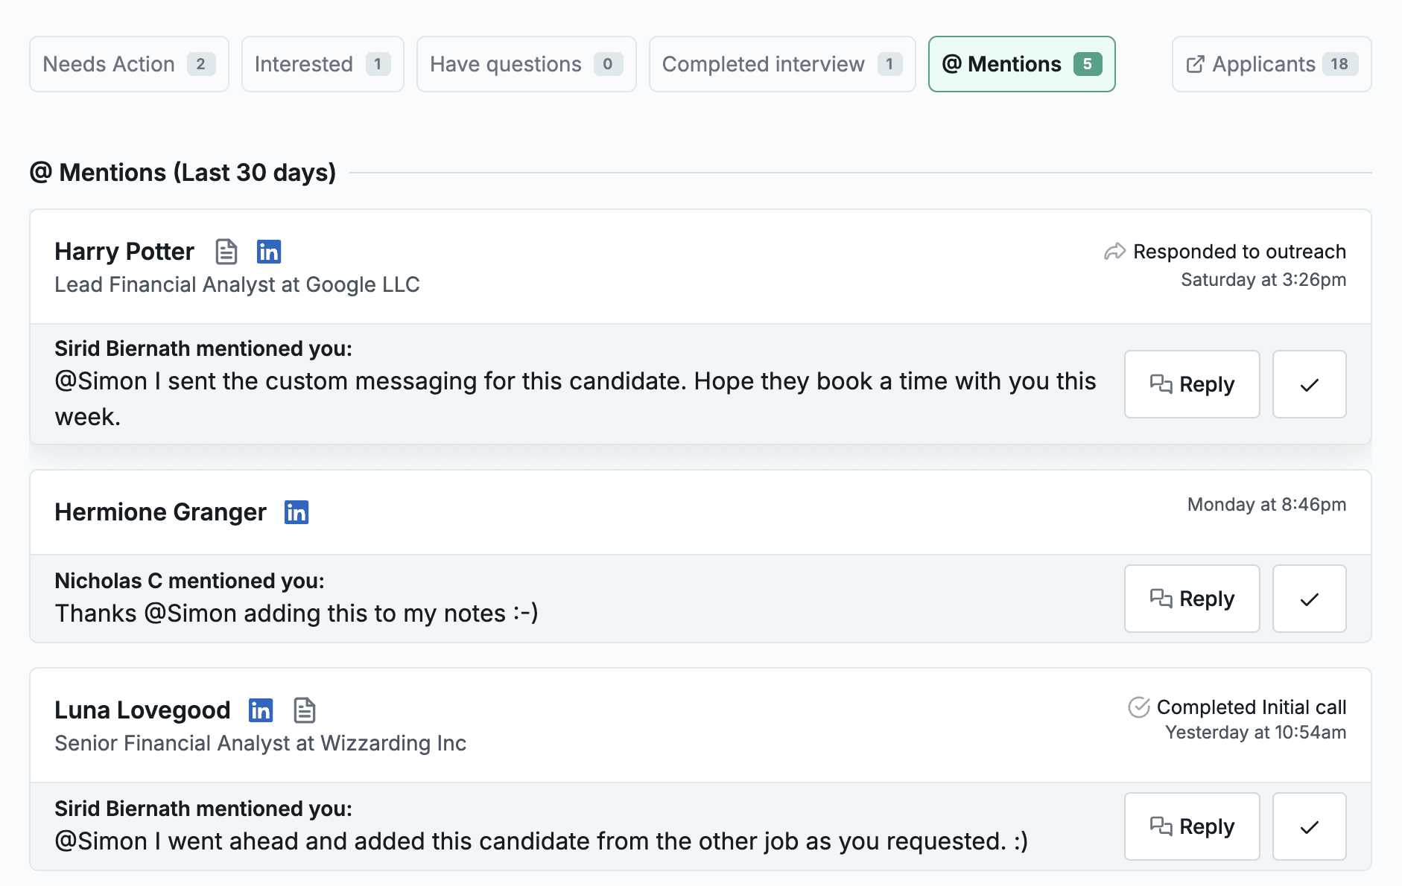Switch to the Needs Action tab
1402x886 pixels.
click(x=129, y=65)
